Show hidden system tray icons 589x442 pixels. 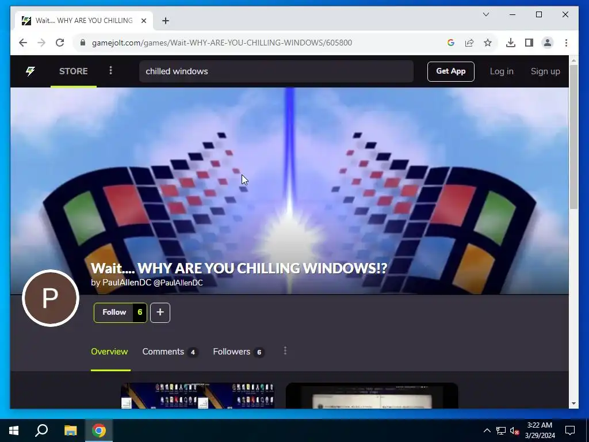487,430
